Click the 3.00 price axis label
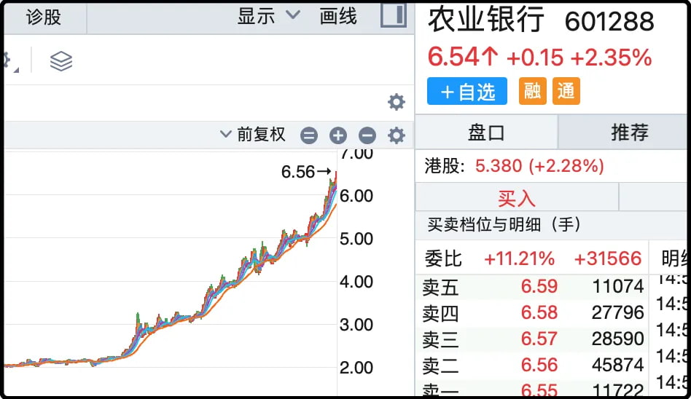The width and height of the screenshot is (691, 399). pos(356,325)
